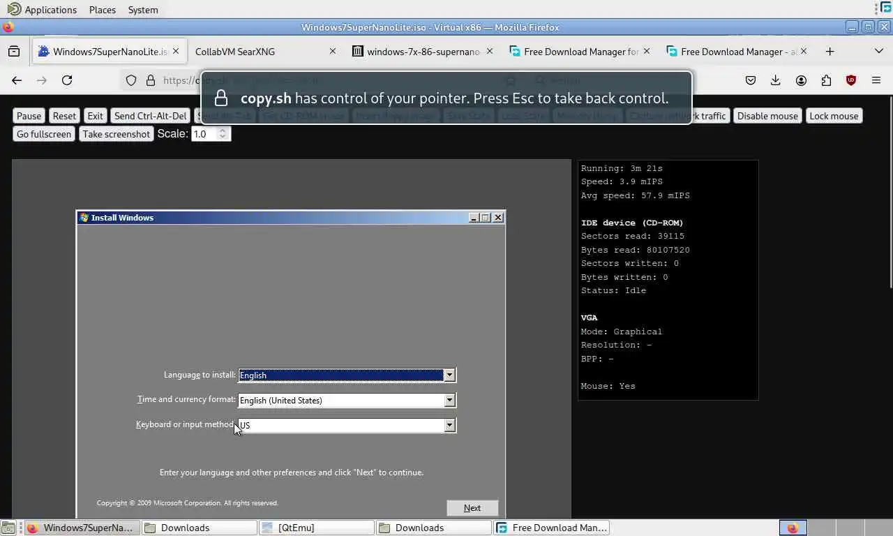This screenshot has width=893, height=536.
Task: Open the System menu
Action: pos(143,10)
